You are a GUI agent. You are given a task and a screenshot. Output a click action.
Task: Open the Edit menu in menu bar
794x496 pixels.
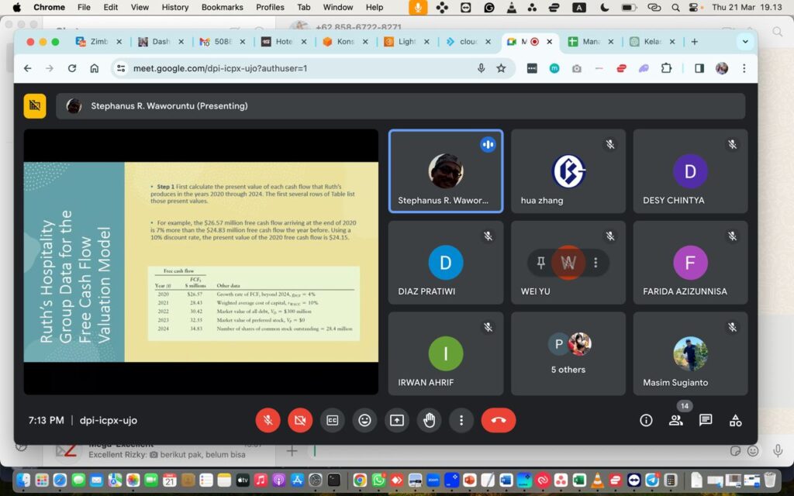[110, 7]
